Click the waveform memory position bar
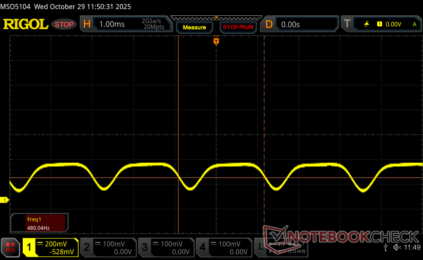423x260 pixels. (216, 18)
